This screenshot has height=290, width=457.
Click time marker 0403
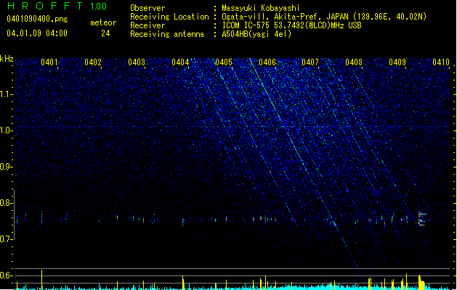point(137,62)
